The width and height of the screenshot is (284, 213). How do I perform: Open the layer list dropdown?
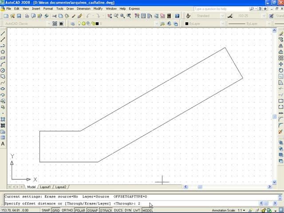[157, 24]
